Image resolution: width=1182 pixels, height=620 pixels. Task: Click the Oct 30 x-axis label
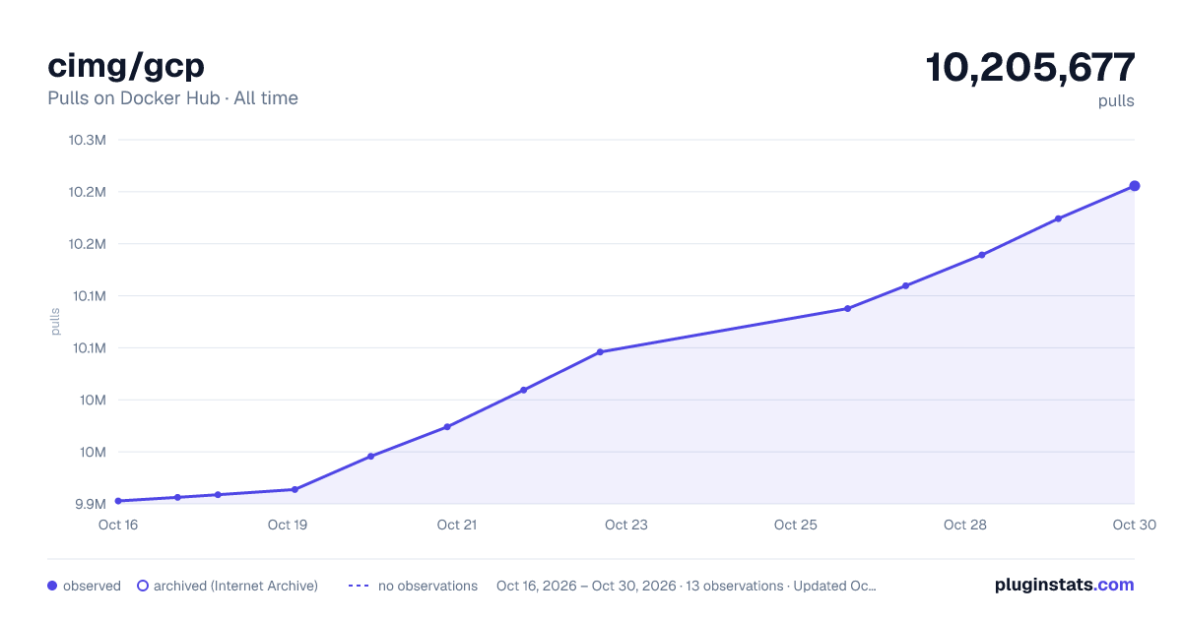point(1133,525)
